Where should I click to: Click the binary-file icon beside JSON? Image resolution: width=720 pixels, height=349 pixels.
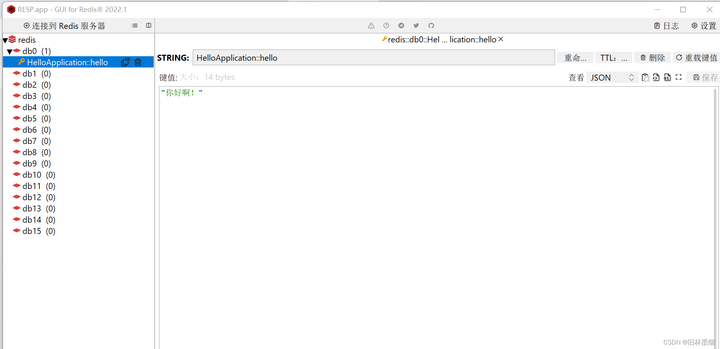pos(667,77)
